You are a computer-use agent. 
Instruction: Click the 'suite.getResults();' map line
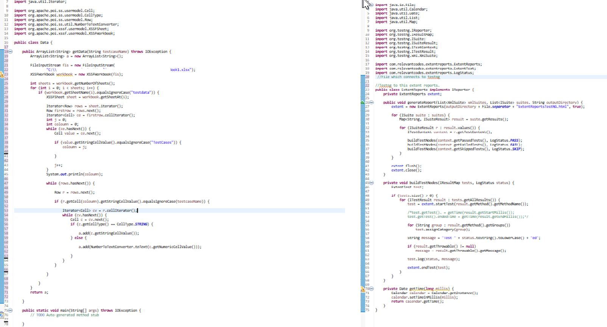(454, 119)
